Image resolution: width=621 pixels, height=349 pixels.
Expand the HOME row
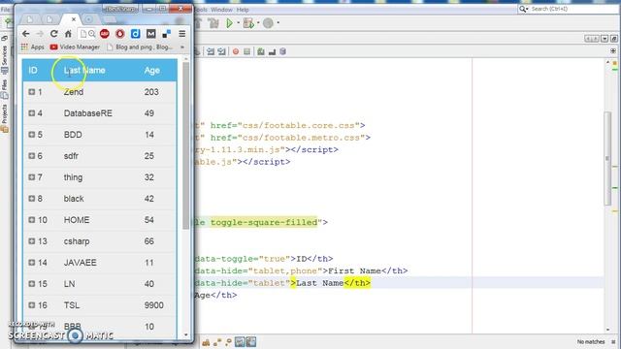32,220
